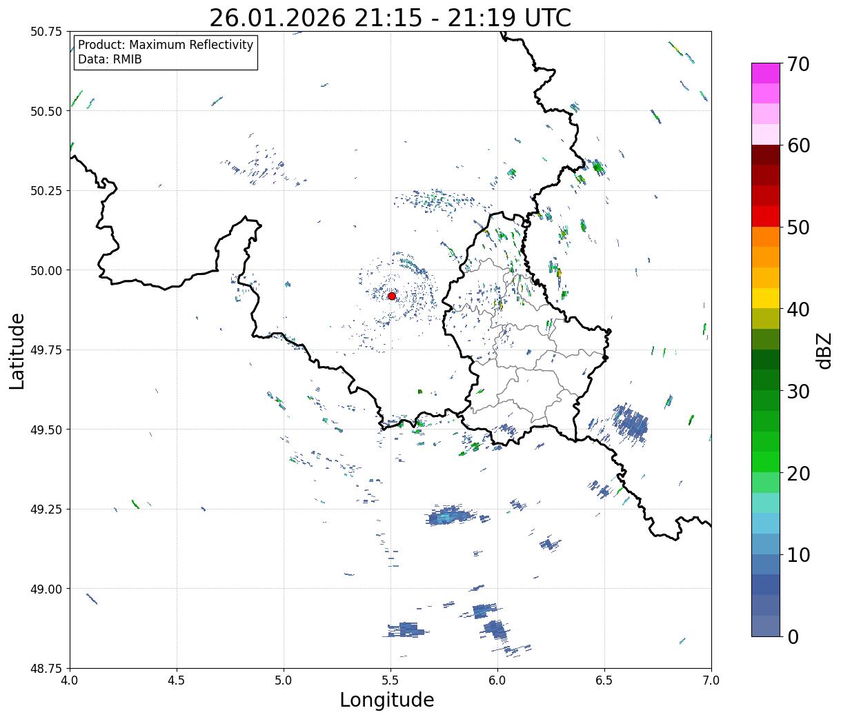Click the colorbar tick label 10
Viewport: 841px width, 717px height.
point(798,554)
